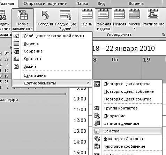Viewport: 166px width, 155px height.
Task: Expand the Месяц dropdown arrow
Action: tap(134, 28)
